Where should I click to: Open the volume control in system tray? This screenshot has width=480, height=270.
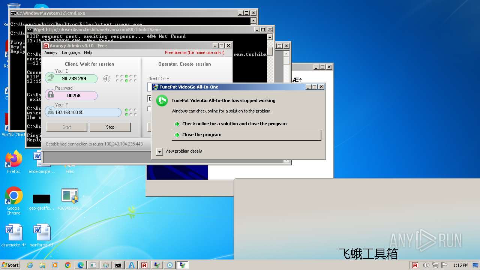pyautogui.click(x=426, y=265)
